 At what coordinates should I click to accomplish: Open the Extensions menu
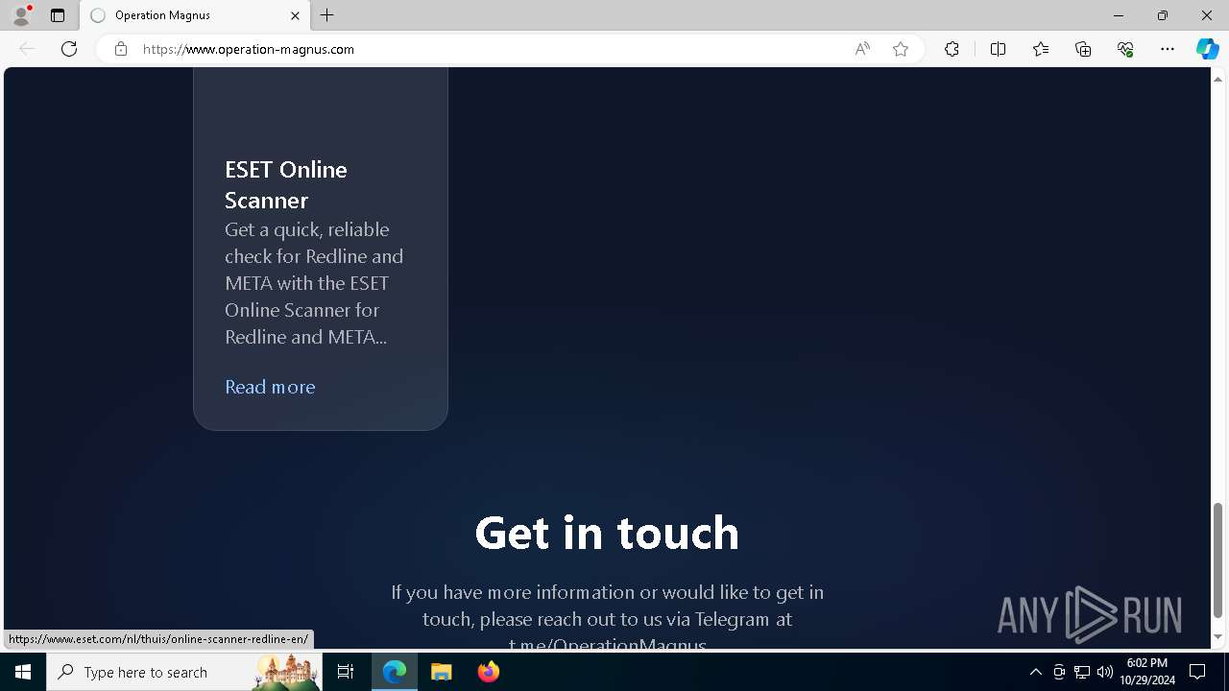pos(952,49)
